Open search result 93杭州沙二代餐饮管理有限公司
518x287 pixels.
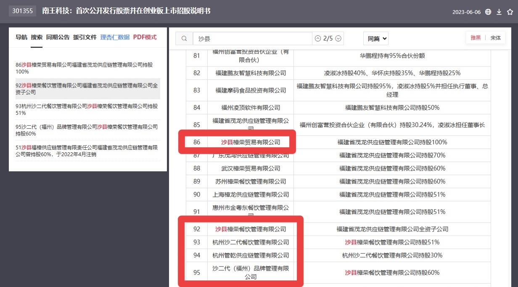coord(87,109)
